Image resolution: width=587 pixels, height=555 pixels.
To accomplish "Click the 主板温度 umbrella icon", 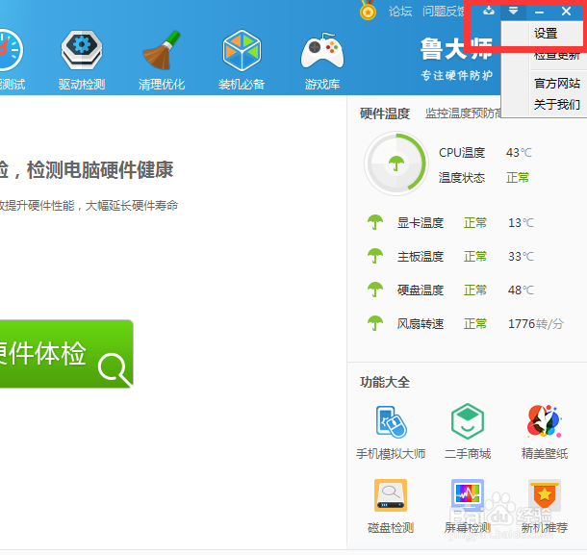I will click(x=375, y=256).
